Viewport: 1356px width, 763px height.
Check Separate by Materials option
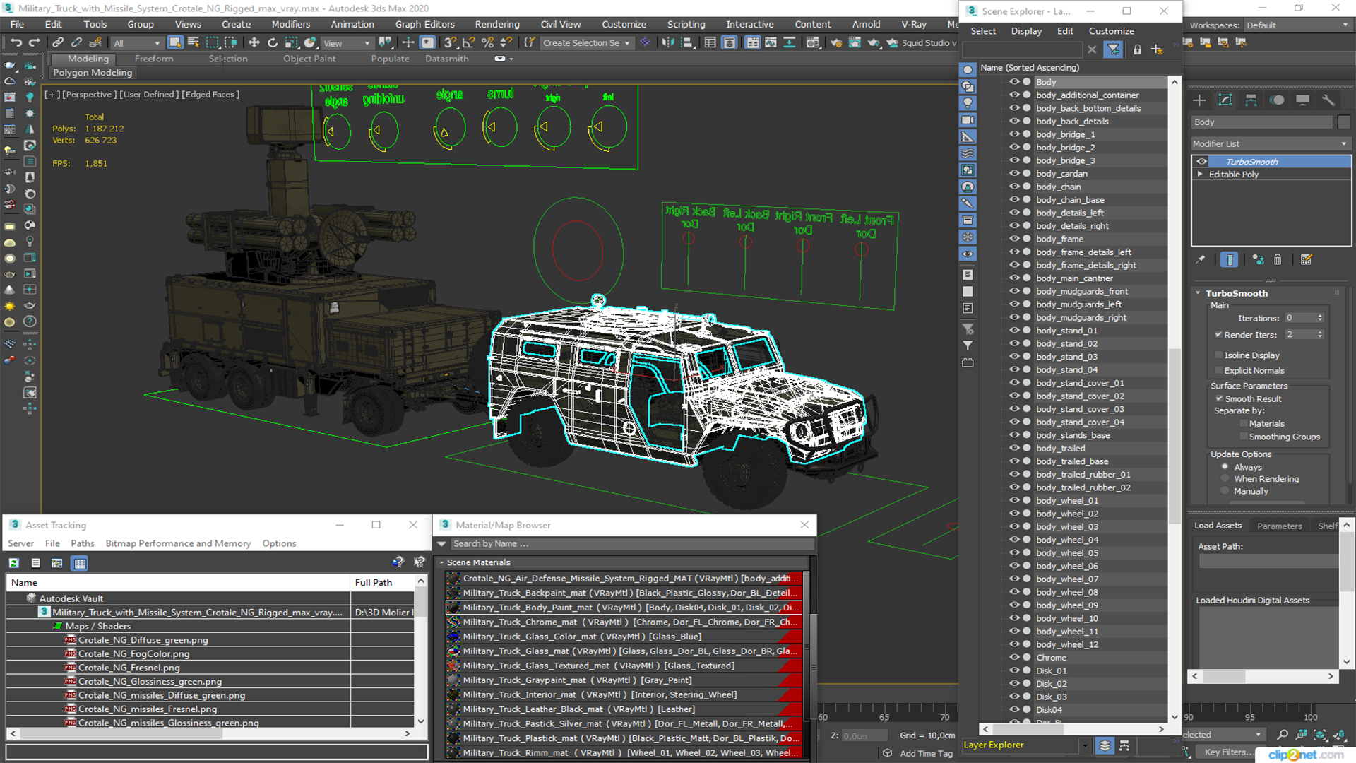click(1243, 424)
